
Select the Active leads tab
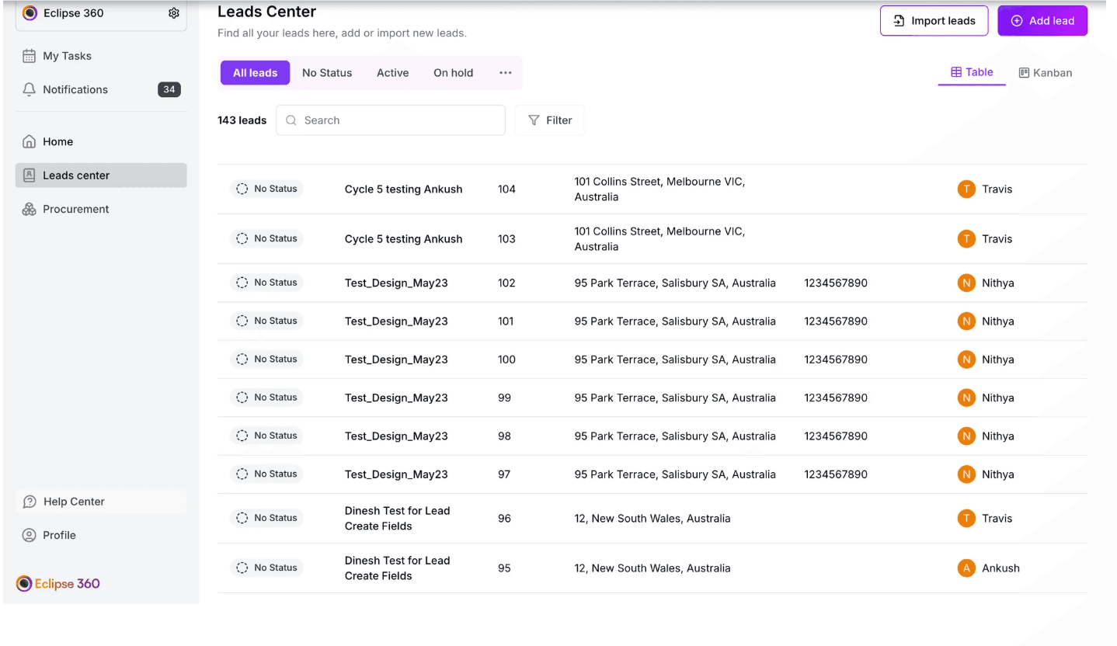pos(392,73)
